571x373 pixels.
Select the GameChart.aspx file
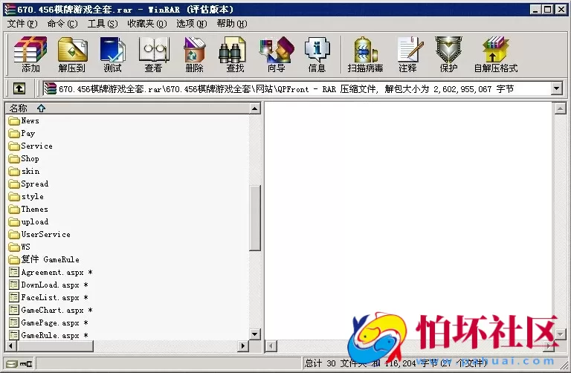51,310
